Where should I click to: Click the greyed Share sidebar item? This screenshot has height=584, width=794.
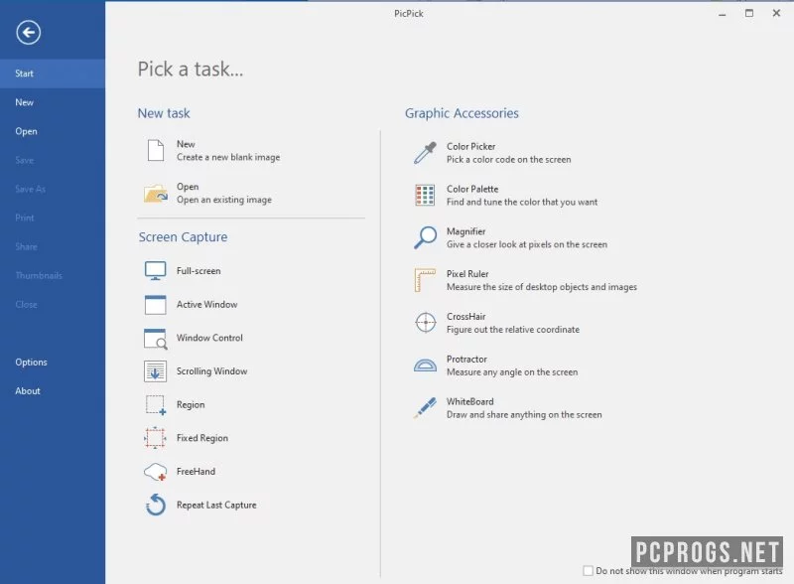53,247
